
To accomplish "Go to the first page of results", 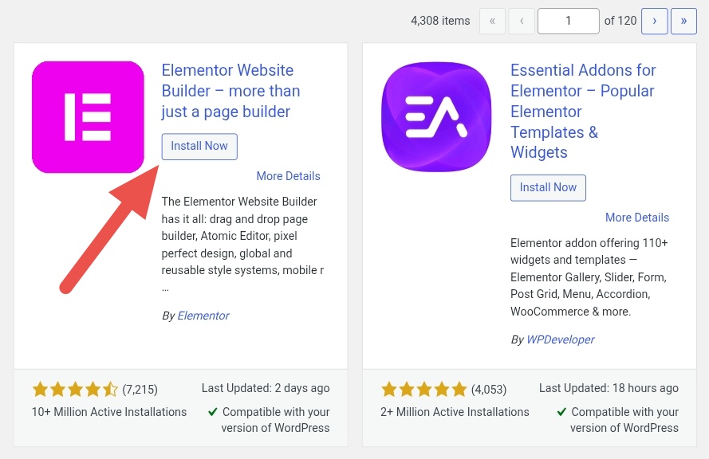I will click(492, 21).
